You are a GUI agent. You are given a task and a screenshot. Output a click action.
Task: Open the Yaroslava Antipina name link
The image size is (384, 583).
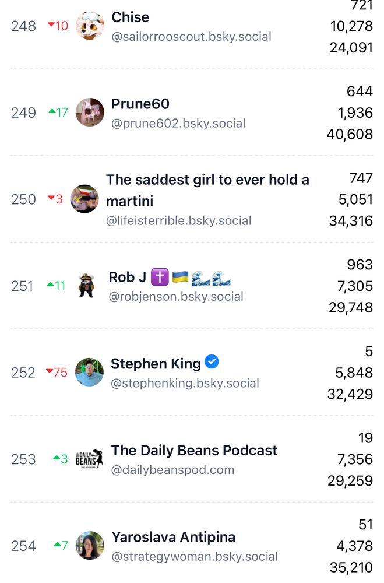coord(174,537)
